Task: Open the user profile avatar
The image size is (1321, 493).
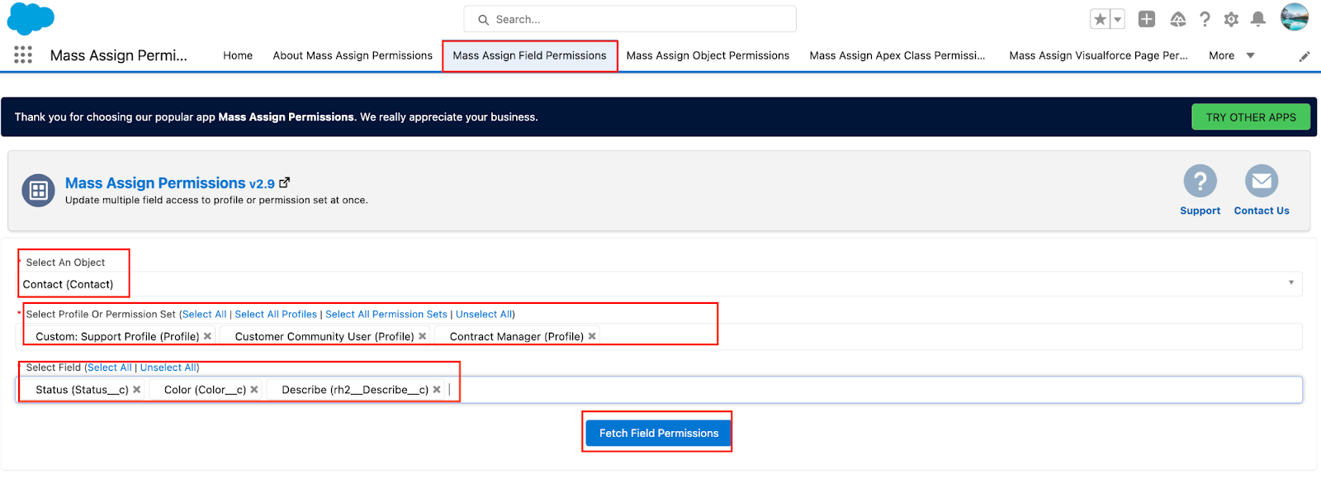Action: [1295, 17]
